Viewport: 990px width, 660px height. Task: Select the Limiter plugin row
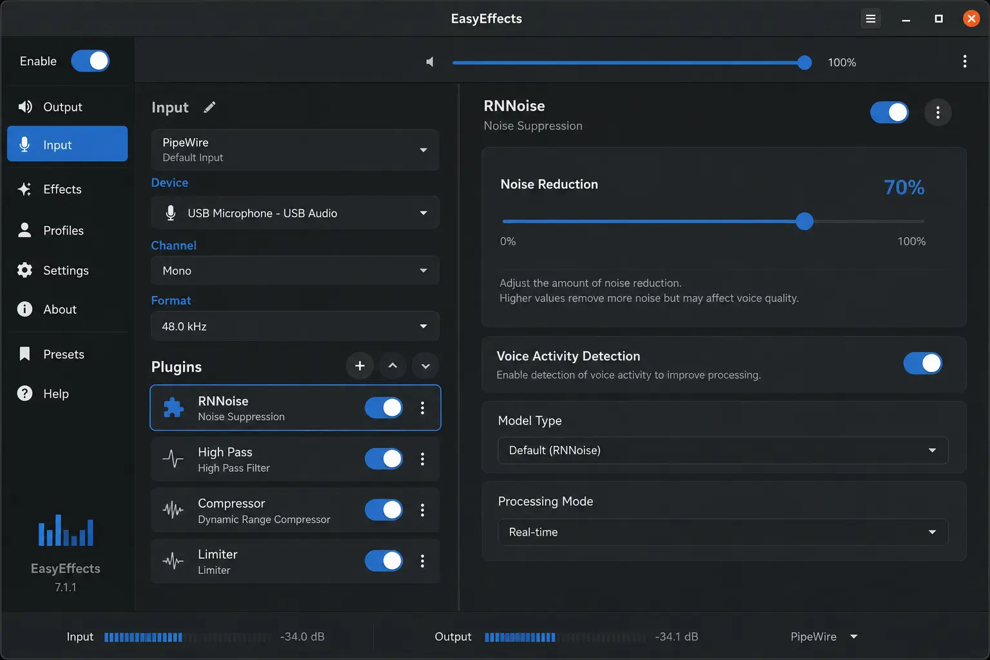coord(295,561)
